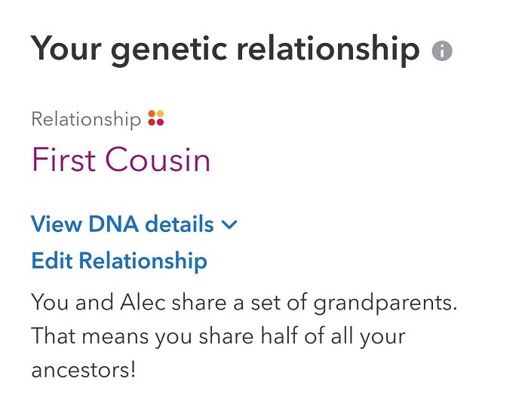
Task: Click the pink bottom-right dot
Action: [x=161, y=123]
